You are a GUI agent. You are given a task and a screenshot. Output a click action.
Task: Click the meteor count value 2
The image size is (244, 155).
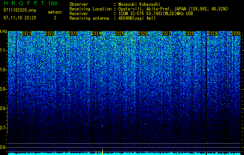point(55,18)
